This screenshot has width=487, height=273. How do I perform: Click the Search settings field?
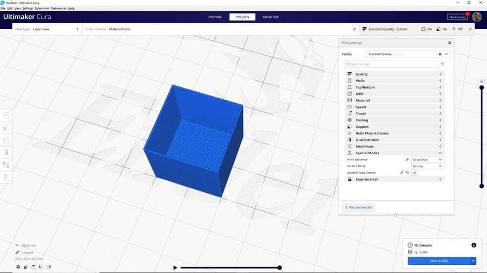click(x=391, y=64)
